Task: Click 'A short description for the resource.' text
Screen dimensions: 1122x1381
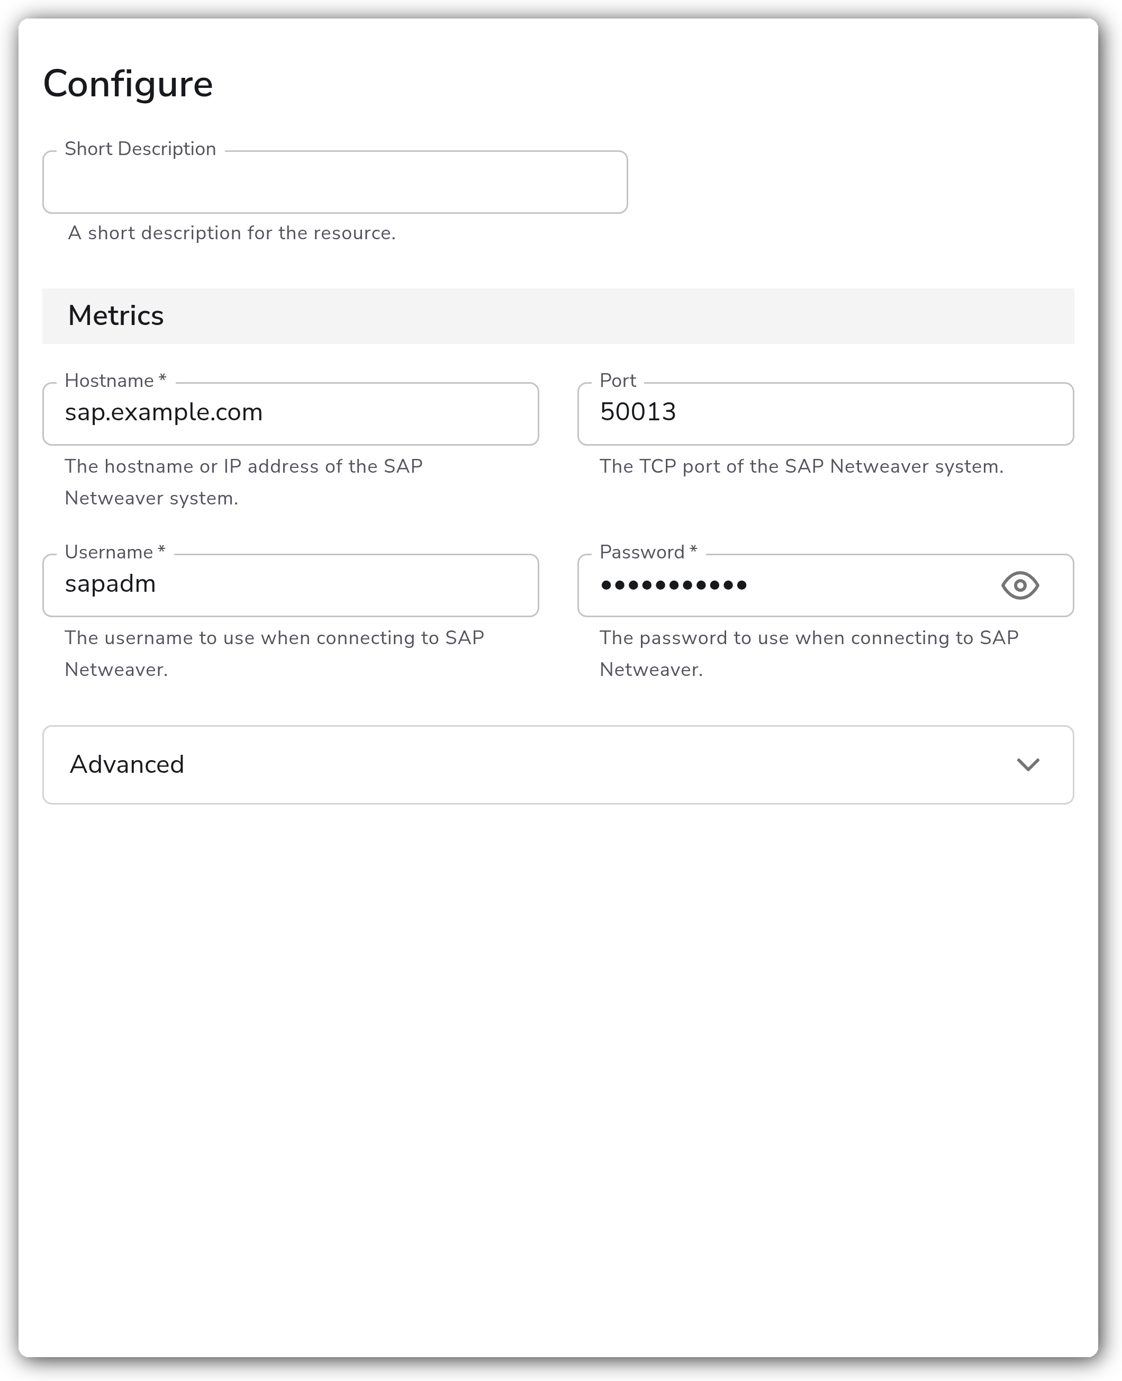Action: point(232,233)
